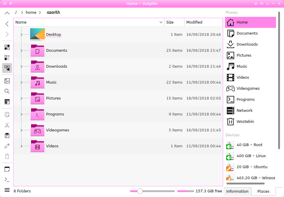Screen dimensions: 284x197
Task: Mount 463.20 GiB - Winzoz device
Action: point(250,177)
